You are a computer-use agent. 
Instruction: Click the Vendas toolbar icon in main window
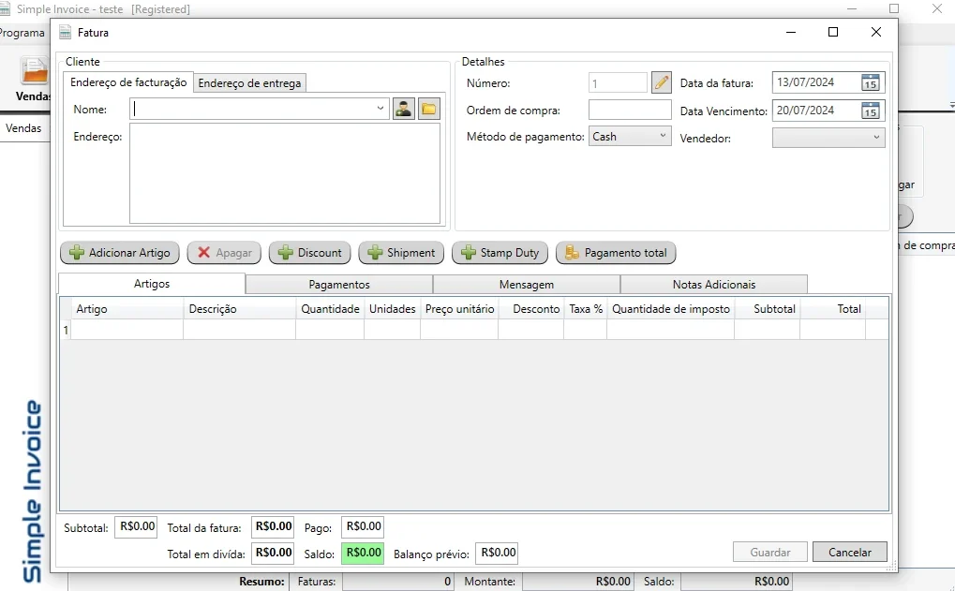pos(34,72)
